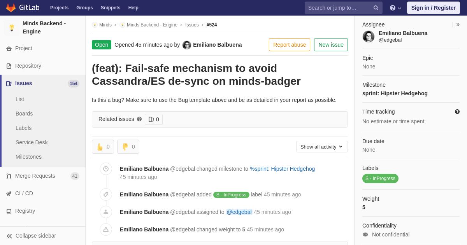Collapse the right sidebar with double-arrow icon
Screen dimensions: 467x245
(458, 24)
